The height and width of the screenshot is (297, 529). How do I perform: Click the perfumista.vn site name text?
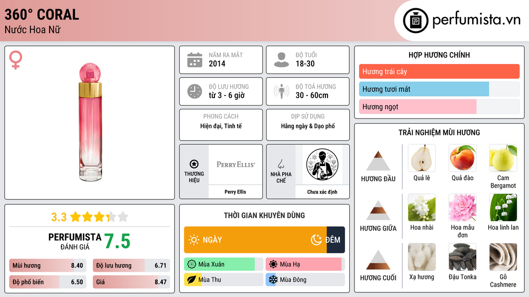coord(476,20)
